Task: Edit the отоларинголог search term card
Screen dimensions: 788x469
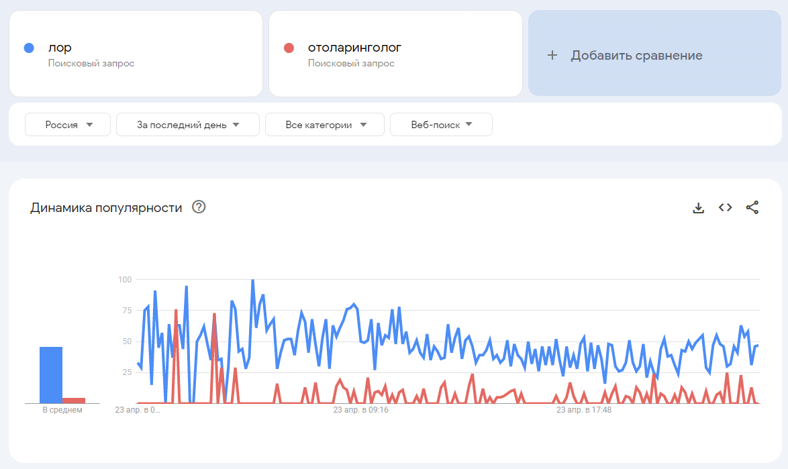Action: (x=395, y=54)
